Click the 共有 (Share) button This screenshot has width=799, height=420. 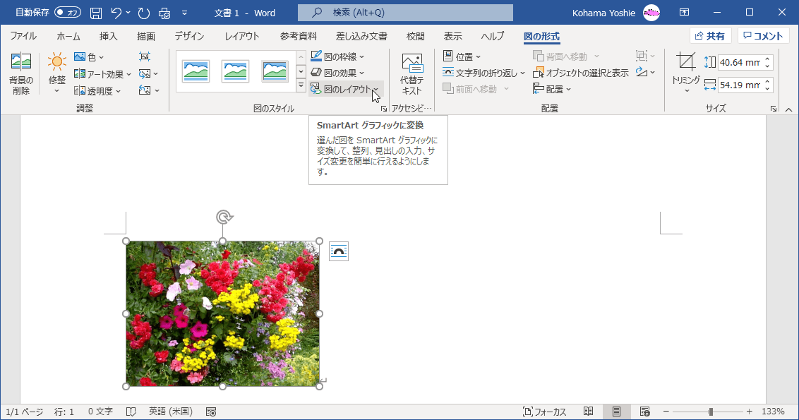coord(709,35)
